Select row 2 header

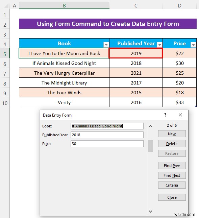(x=5, y=25)
